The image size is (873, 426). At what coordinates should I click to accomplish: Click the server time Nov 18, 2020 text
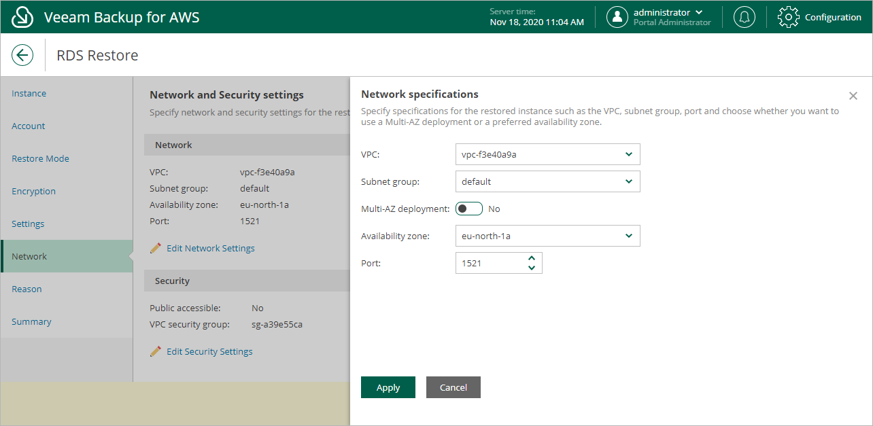tap(537, 22)
